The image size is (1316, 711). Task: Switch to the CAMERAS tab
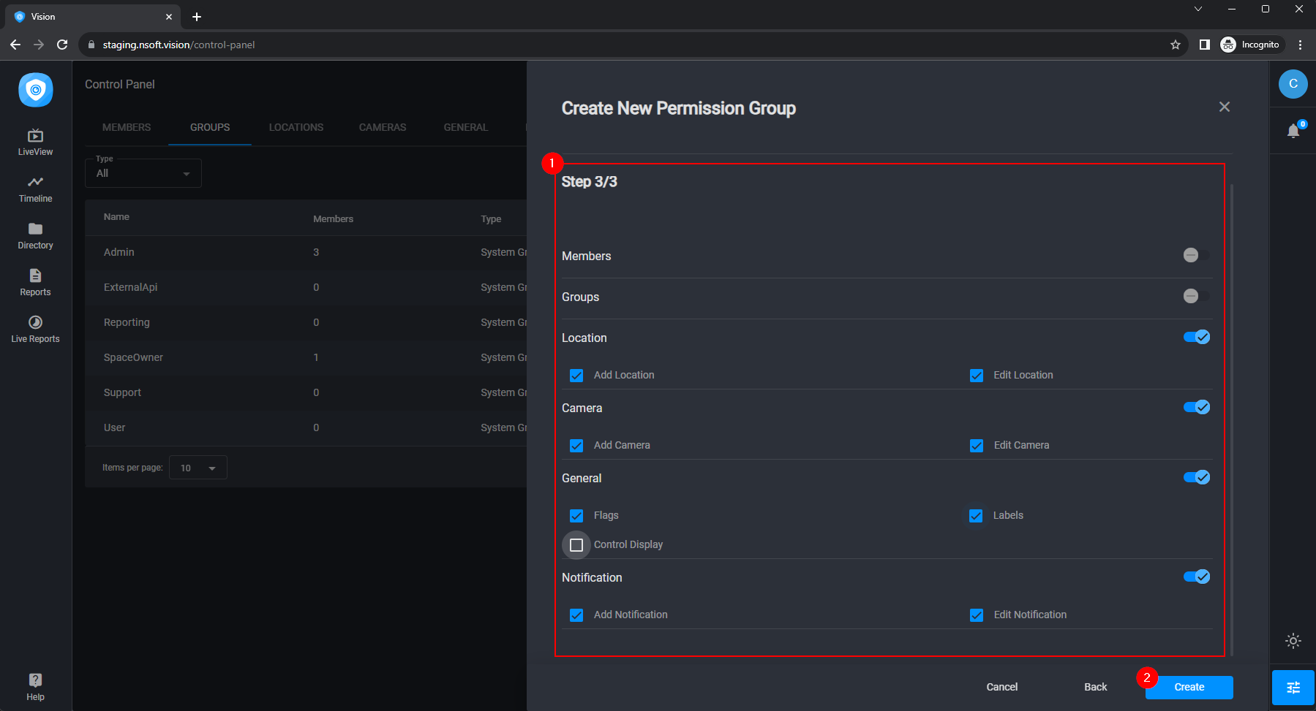(383, 127)
